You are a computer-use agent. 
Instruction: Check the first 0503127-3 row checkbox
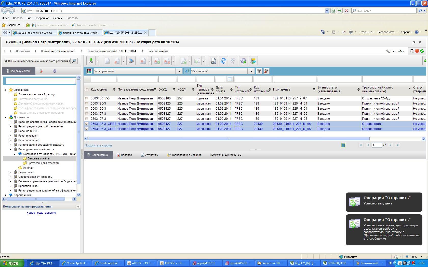click(x=87, y=114)
